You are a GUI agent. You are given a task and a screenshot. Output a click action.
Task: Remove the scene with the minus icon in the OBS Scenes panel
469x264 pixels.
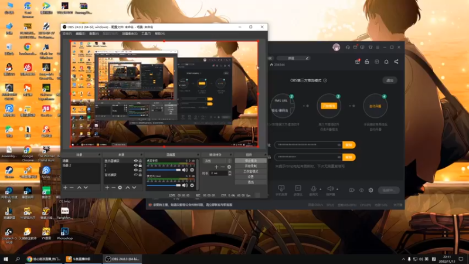click(72, 187)
